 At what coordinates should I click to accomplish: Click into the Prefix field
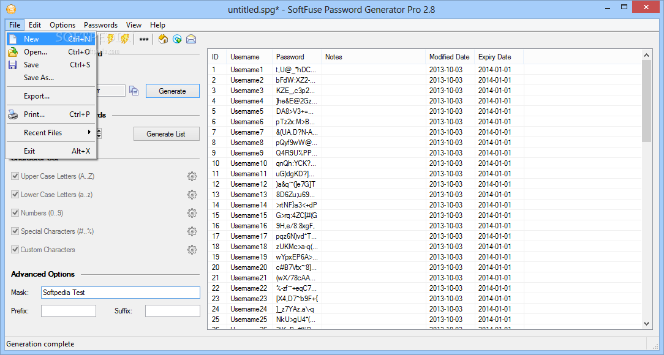[69, 311]
